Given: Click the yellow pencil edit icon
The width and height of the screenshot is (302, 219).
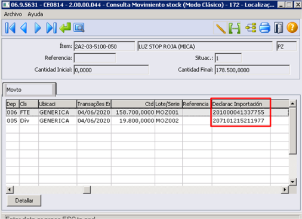Looking at the screenshot, I should coord(220,28).
